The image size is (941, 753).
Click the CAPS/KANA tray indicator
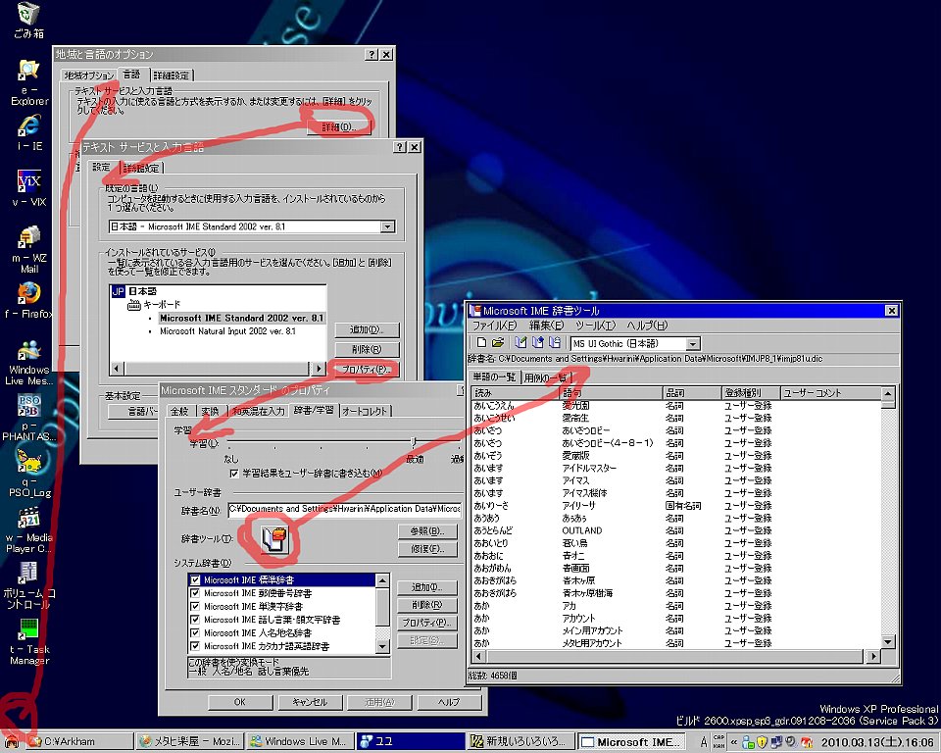[x=718, y=742]
